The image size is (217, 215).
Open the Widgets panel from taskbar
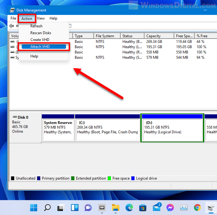tap(75, 208)
